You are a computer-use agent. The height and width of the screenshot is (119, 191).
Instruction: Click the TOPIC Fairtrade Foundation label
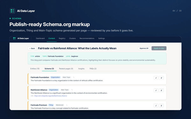click(53, 56)
